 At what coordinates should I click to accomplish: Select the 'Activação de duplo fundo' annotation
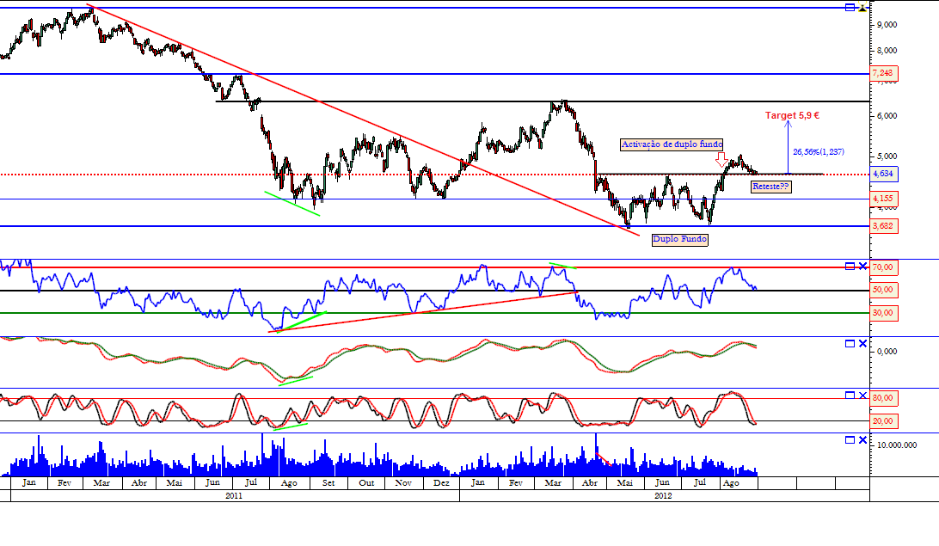tap(672, 144)
